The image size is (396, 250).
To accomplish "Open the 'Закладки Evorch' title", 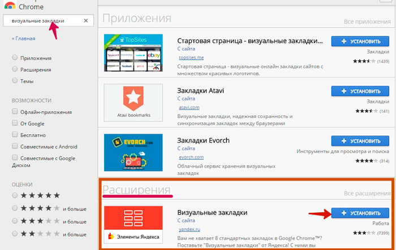I will (203, 141).
